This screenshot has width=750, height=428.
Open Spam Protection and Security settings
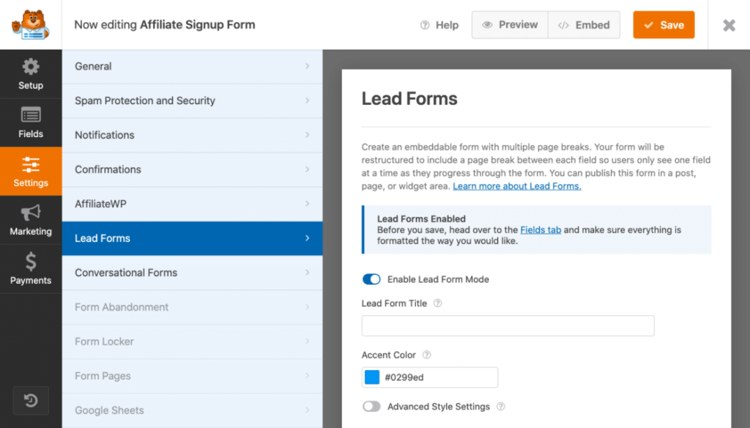pos(193,100)
